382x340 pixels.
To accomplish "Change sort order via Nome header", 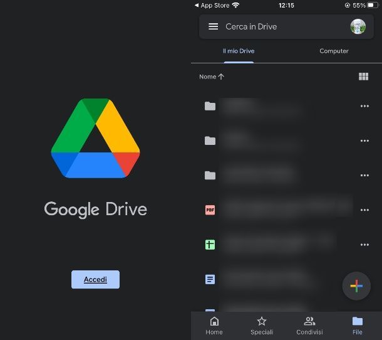I will coord(212,77).
